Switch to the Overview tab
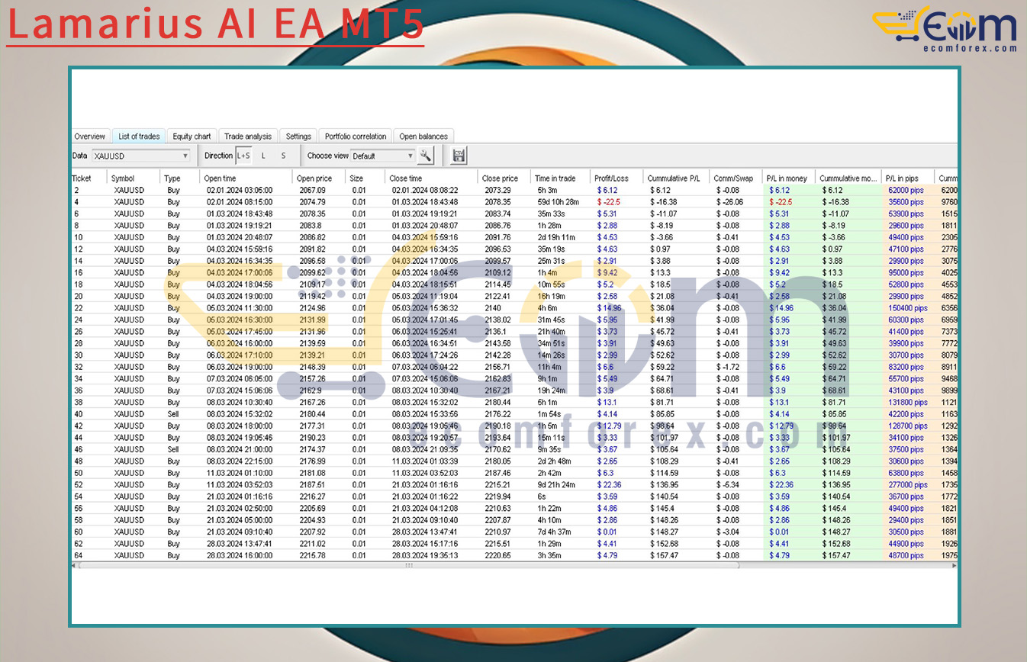 tap(90, 137)
